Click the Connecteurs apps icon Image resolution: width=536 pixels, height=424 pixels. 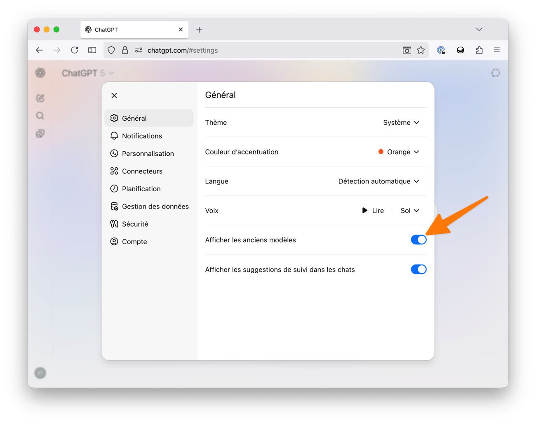(x=114, y=171)
